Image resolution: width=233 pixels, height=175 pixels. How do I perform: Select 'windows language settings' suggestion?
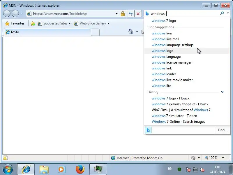(187, 45)
